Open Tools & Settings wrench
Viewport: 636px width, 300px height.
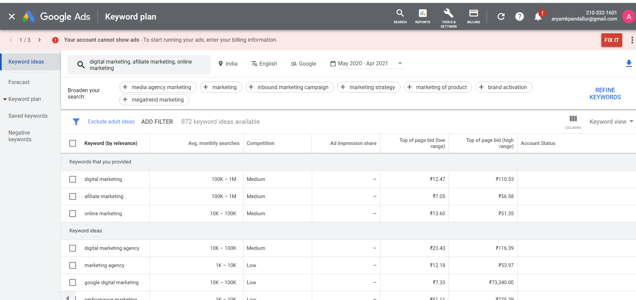coord(448,17)
